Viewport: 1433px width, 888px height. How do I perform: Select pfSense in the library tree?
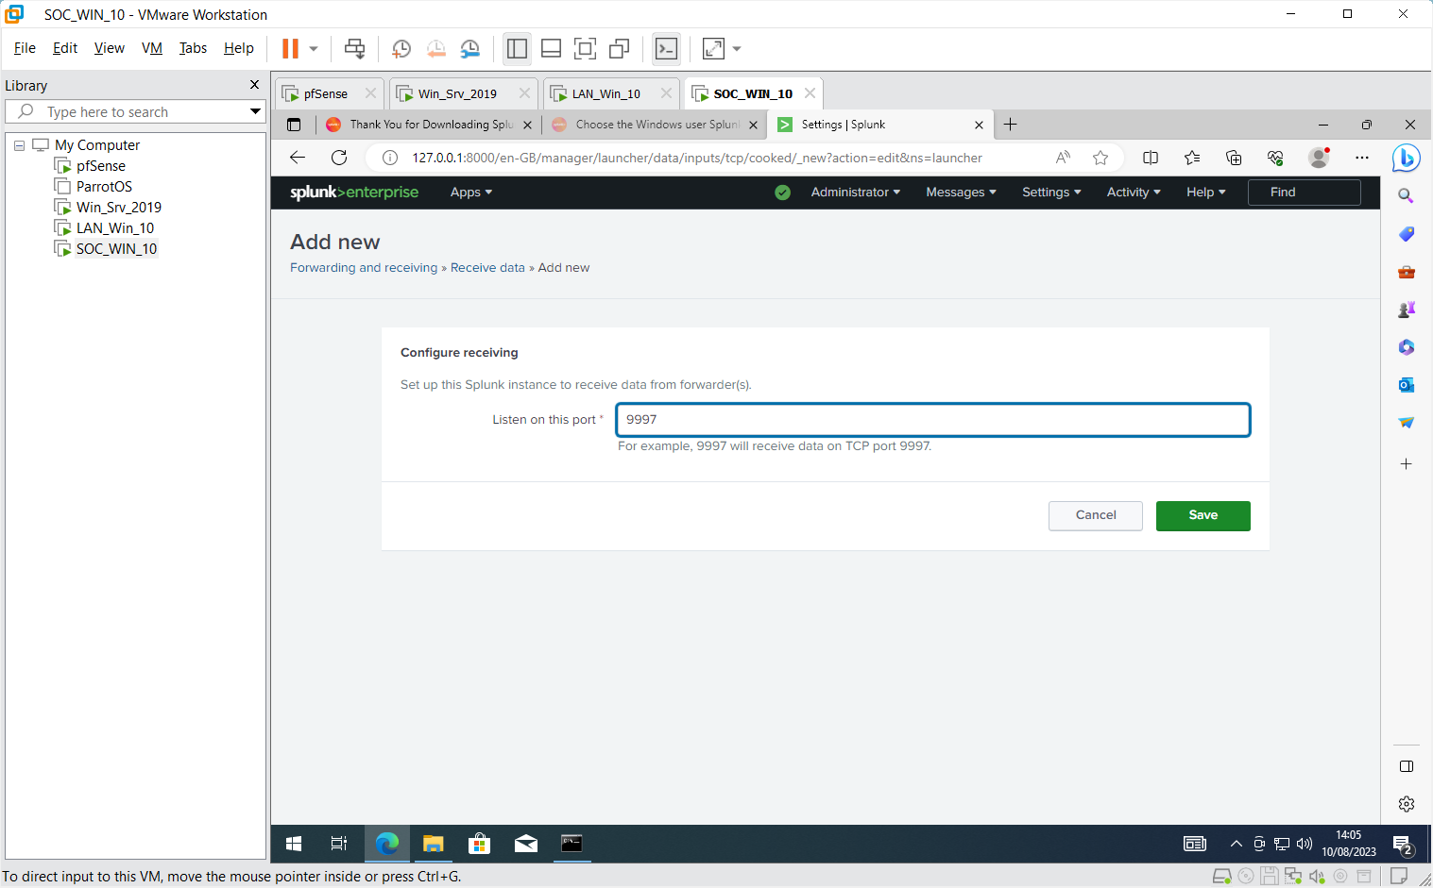tap(101, 166)
